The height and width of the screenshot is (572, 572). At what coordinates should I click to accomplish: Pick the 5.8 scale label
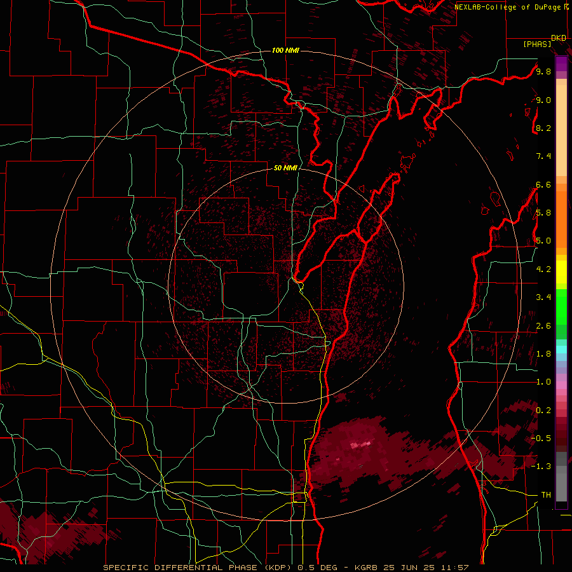pyautogui.click(x=543, y=213)
